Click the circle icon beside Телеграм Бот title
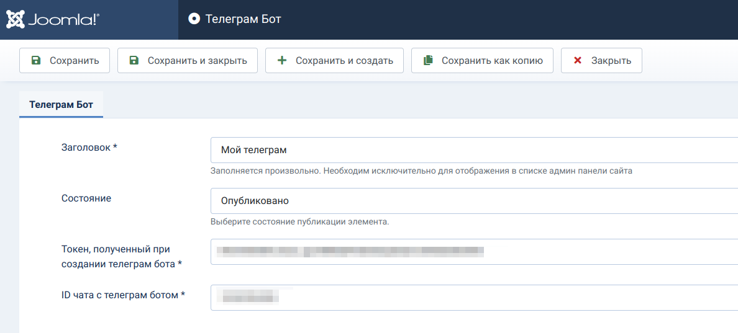 194,19
